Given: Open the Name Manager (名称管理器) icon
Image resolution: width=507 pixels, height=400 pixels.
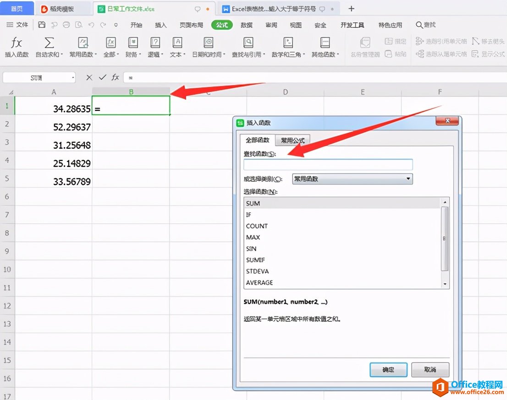Looking at the screenshot, I should [x=365, y=43].
